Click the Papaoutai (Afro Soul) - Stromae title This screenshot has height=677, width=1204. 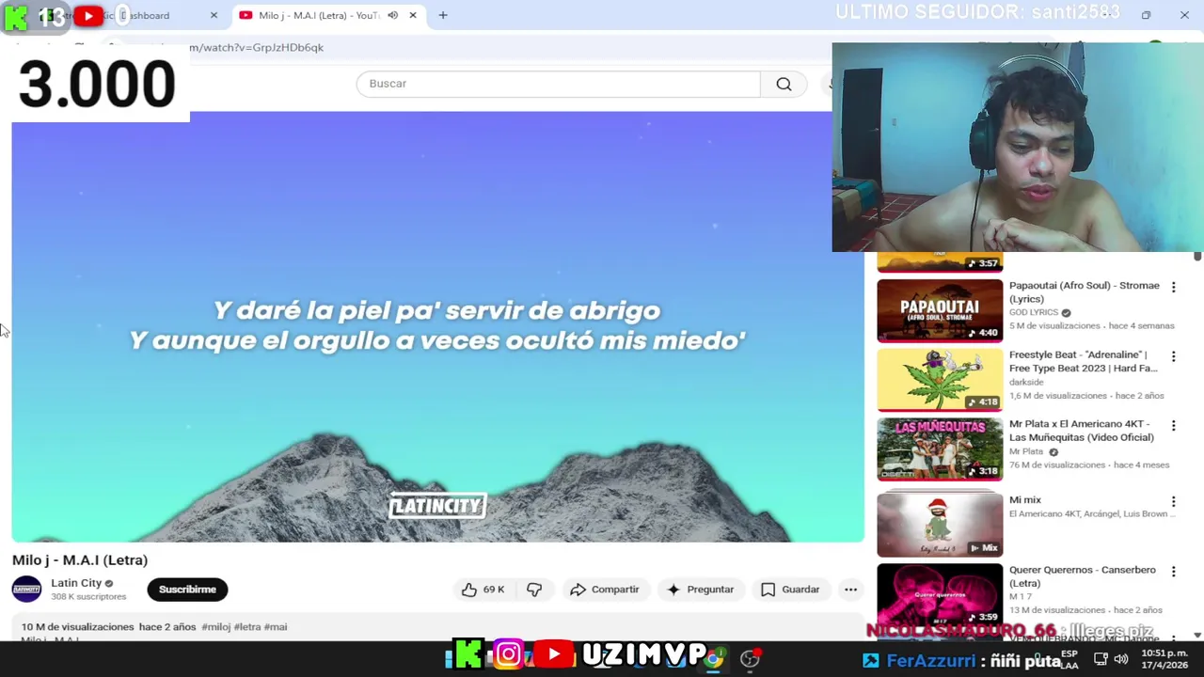tap(1084, 292)
